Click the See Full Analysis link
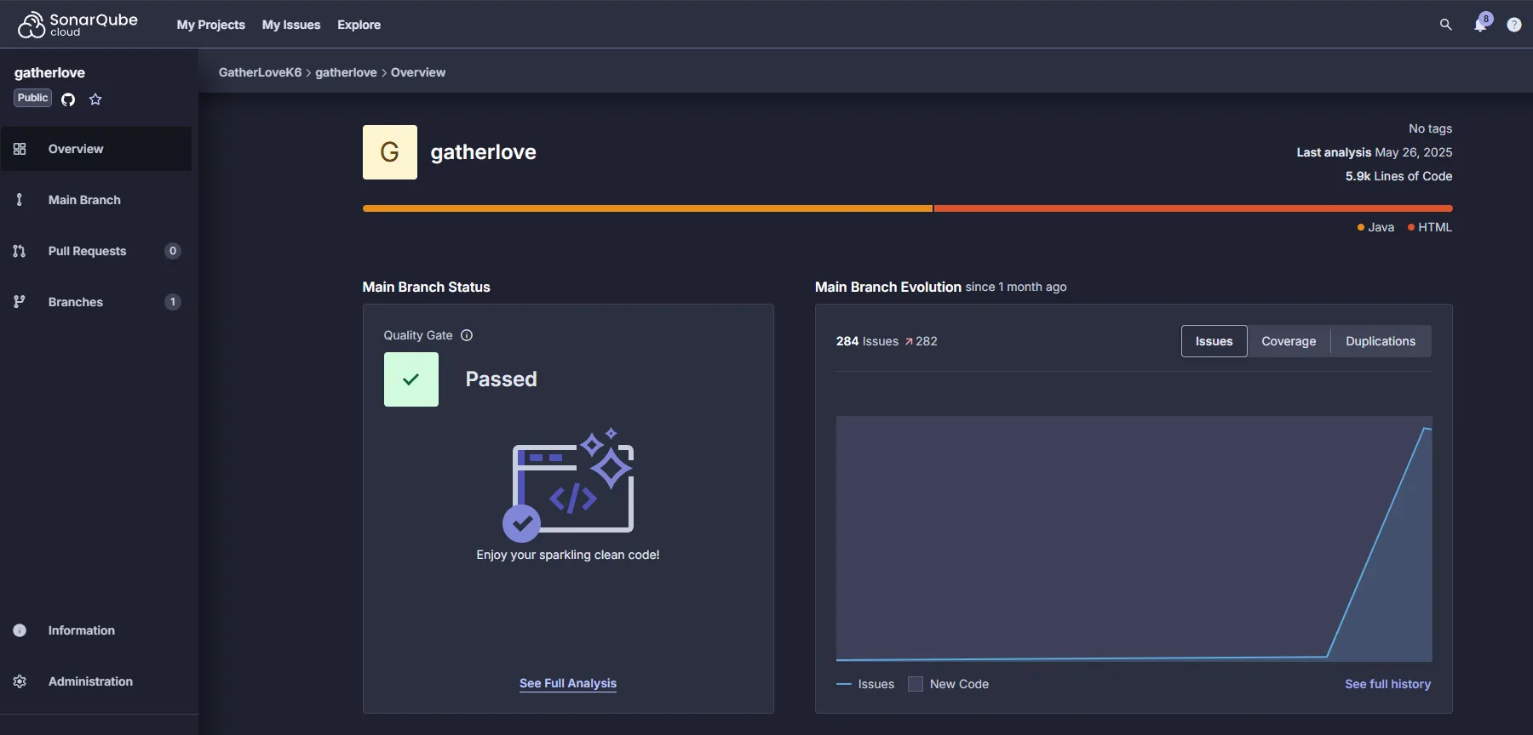The height and width of the screenshot is (735, 1533). point(568,683)
